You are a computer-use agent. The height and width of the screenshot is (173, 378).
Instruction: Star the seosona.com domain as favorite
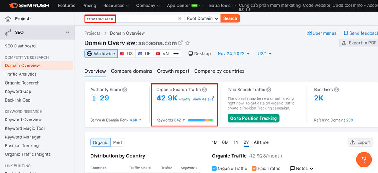coord(188,43)
